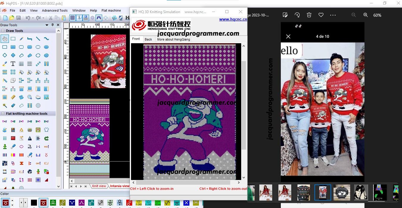Click the delete trash icon in Photos
Image resolution: width=402 pixels, height=208 pixels.
point(309,15)
